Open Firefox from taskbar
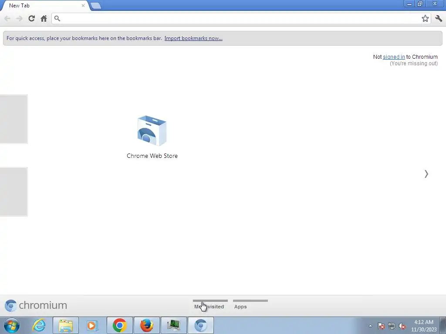446x334 pixels. [x=146, y=325]
